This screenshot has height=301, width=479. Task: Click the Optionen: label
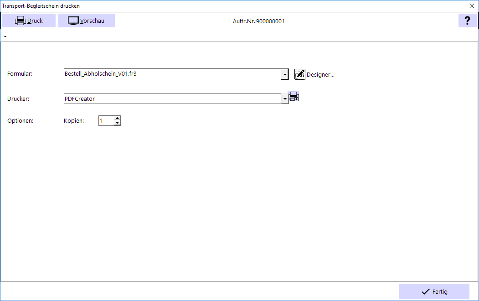(x=21, y=121)
